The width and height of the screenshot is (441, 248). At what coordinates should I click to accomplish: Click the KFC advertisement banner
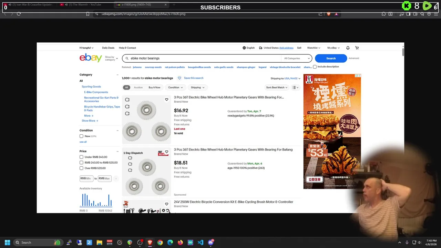point(332,131)
